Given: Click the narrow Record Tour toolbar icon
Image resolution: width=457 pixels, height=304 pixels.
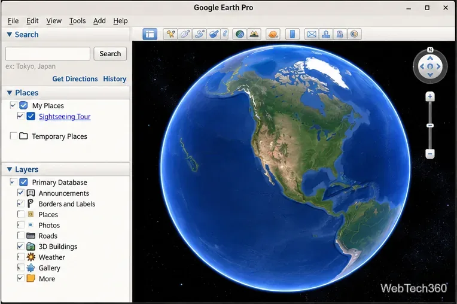Looking at the screenshot, I should pos(225,34).
